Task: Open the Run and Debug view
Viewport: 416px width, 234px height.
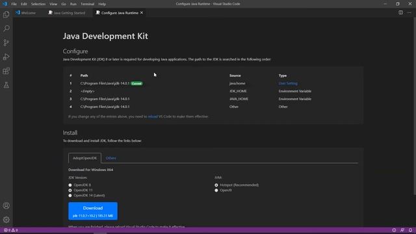Action: tap(6, 57)
